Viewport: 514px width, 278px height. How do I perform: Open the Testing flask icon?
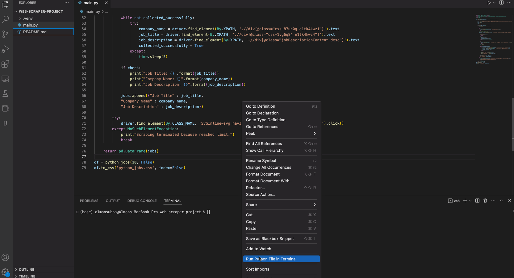click(x=5, y=93)
